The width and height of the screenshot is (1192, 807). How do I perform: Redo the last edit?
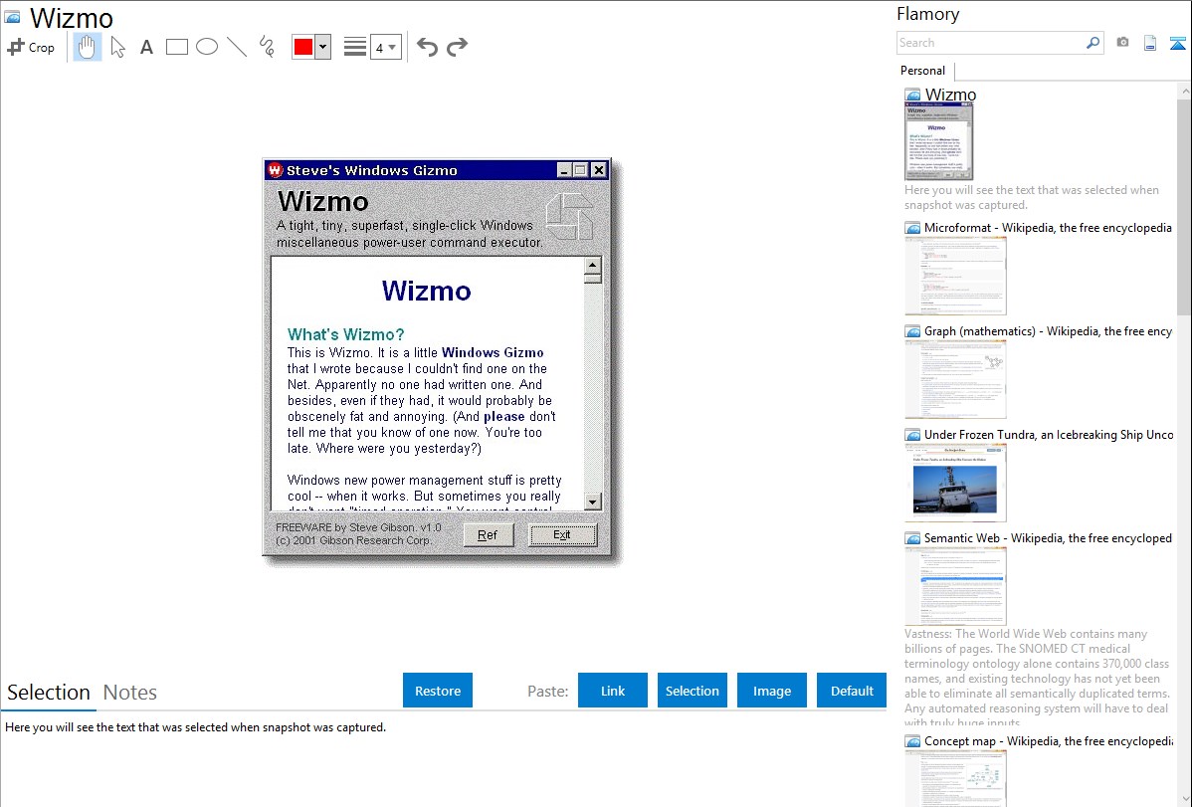coord(457,47)
